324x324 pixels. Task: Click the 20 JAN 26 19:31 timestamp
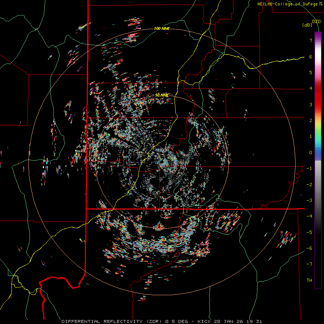pyautogui.click(x=238, y=321)
